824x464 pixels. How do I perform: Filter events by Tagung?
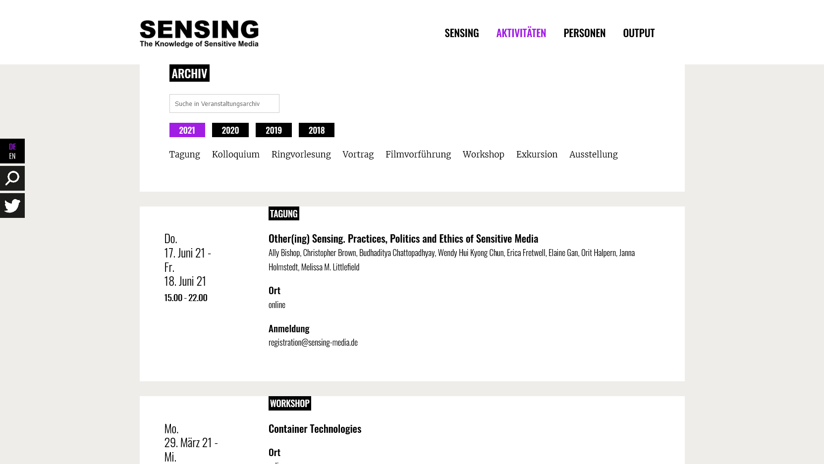coord(184,155)
